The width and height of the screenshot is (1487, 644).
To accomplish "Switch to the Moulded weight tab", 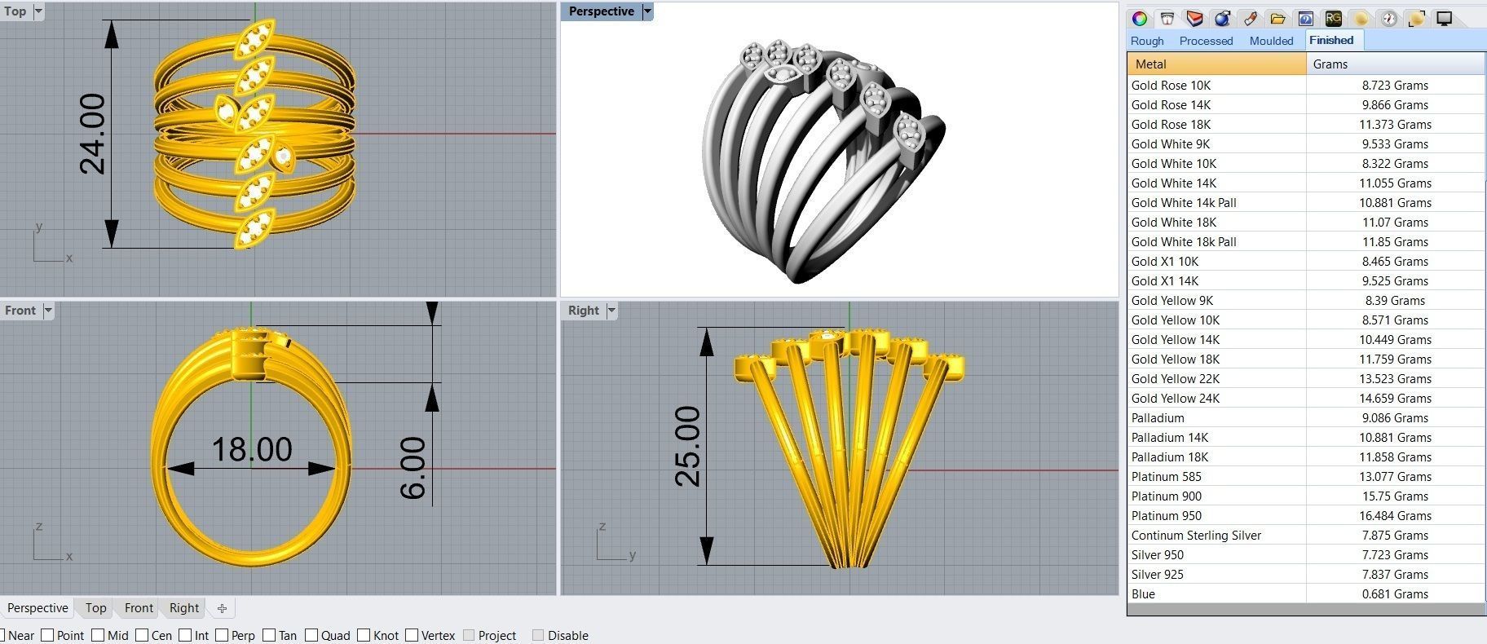I will [1271, 41].
